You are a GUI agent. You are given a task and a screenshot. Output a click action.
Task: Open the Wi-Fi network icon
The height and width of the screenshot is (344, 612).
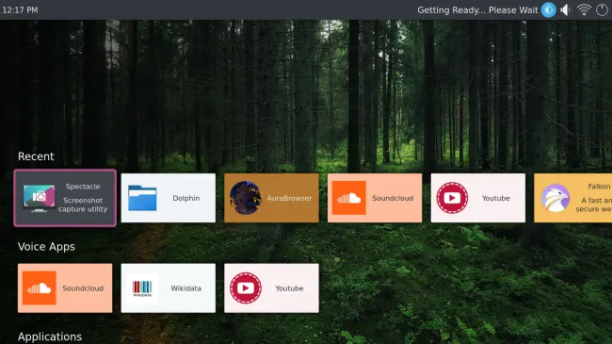point(584,9)
